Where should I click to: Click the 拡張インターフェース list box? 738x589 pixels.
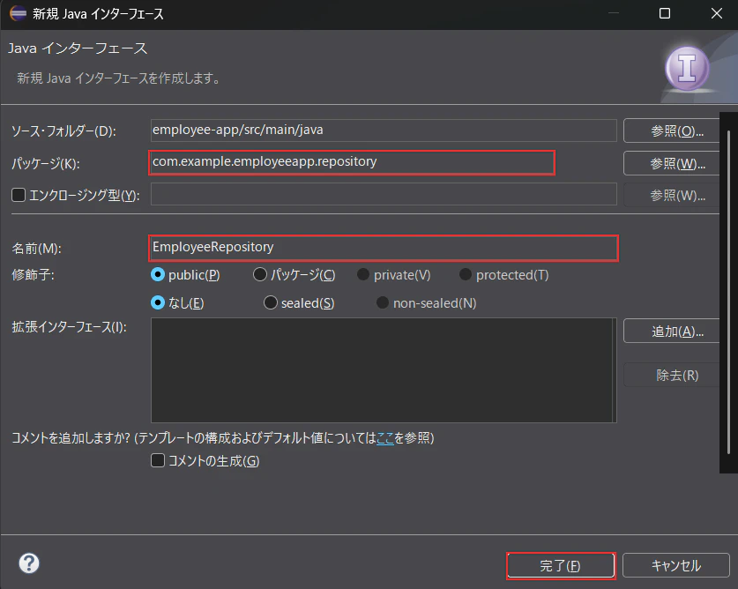(384, 370)
